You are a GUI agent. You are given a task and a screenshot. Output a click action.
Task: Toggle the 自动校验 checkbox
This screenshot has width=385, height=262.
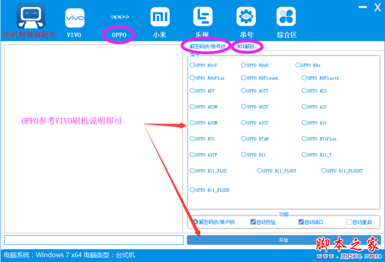[x=253, y=222]
